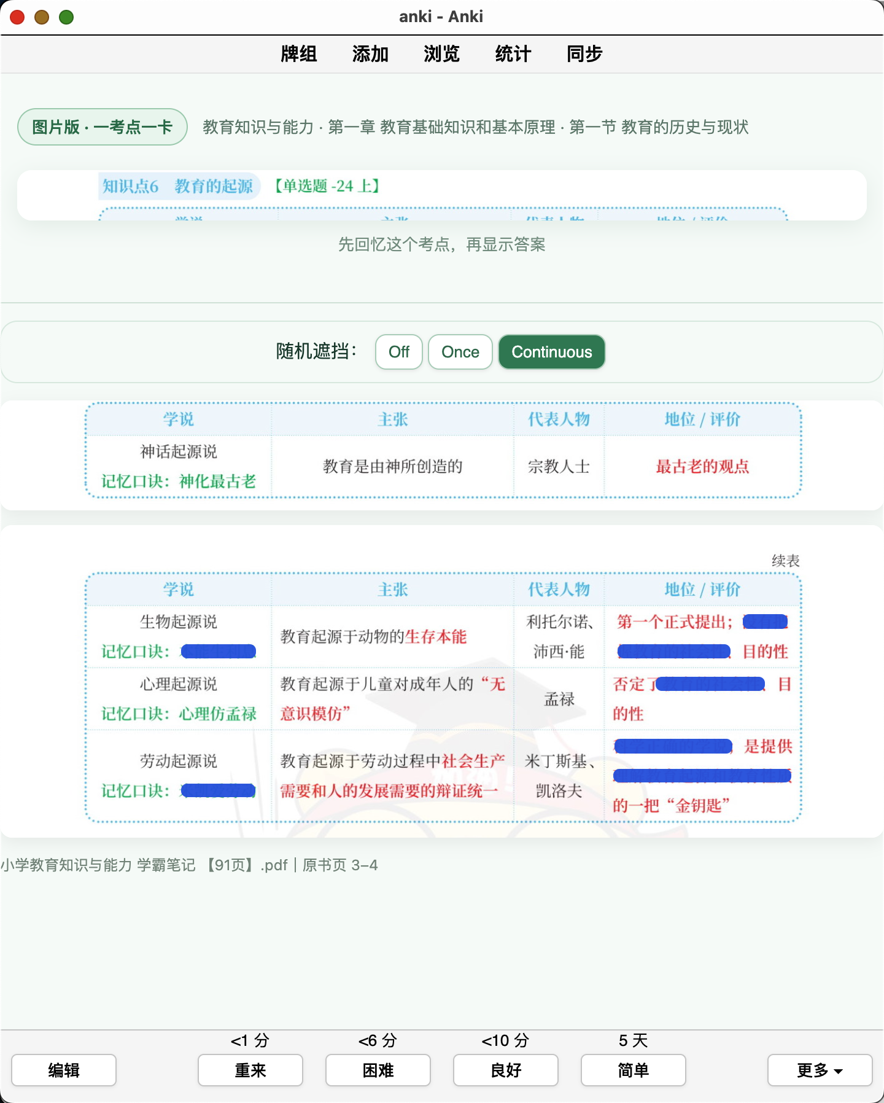Click the 知识点6 教育的起源 heading
This screenshot has width=884, height=1103.
(178, 186)
